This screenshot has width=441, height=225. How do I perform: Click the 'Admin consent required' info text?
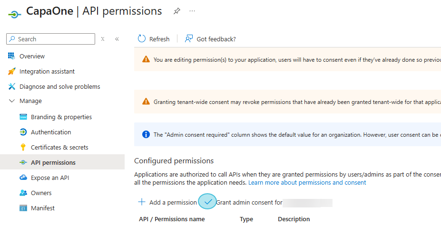297,135
